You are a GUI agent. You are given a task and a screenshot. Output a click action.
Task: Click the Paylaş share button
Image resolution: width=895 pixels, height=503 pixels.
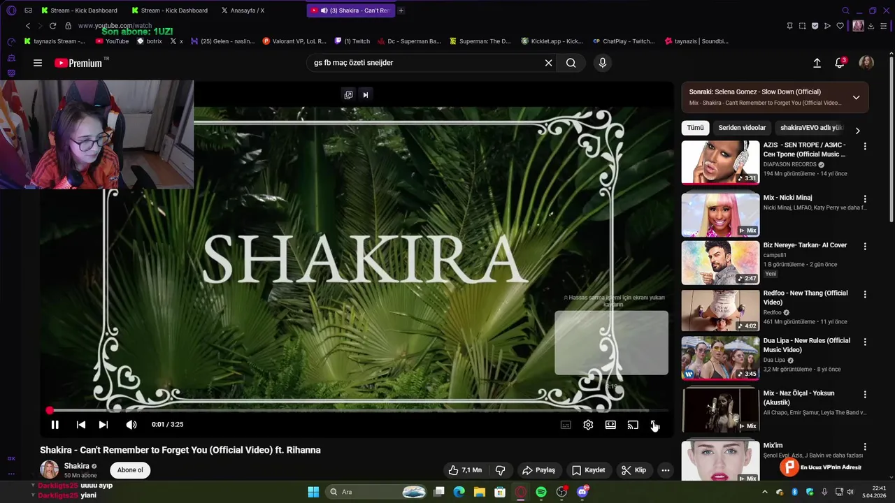[539, 470]
